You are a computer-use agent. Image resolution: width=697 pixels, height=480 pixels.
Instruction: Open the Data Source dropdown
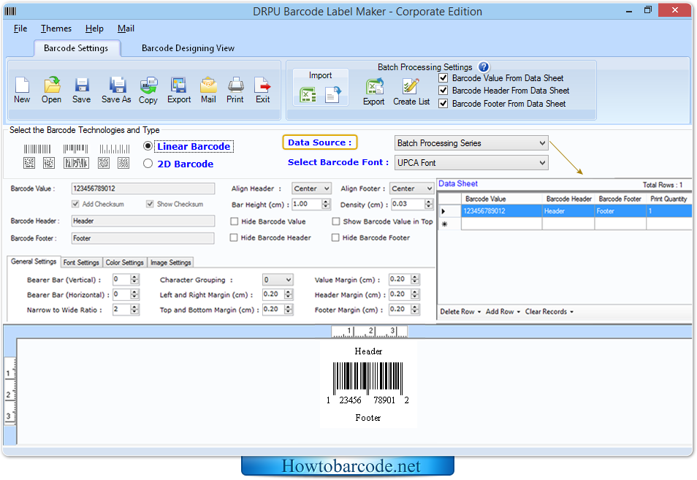[x=471, y=143]
